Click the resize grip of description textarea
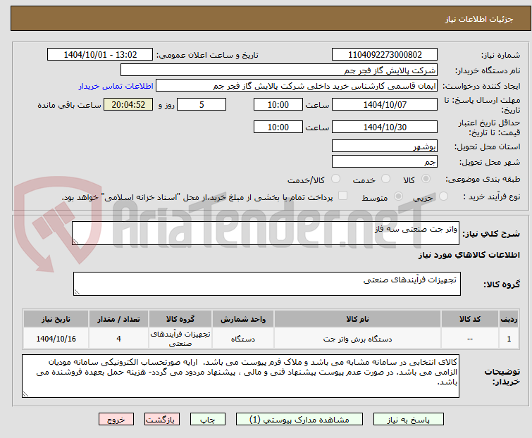 coord(75,242)
